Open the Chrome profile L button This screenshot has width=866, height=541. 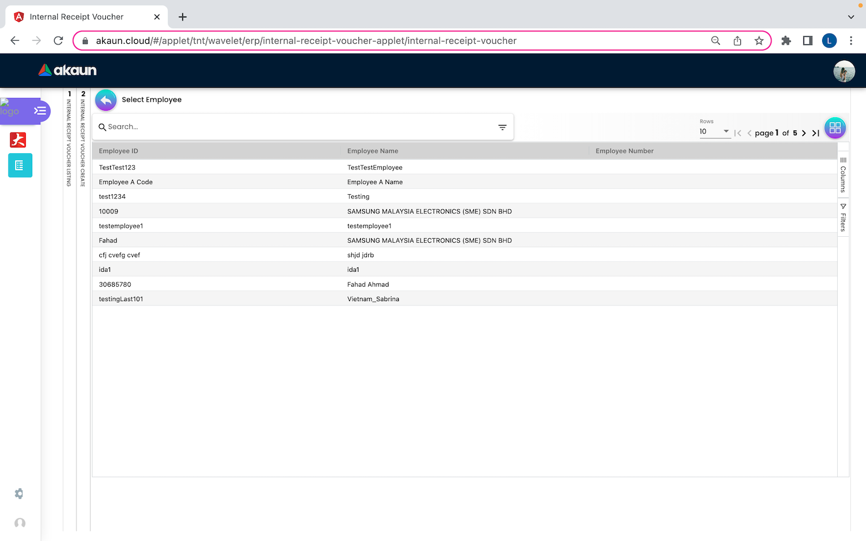point(829,41)
